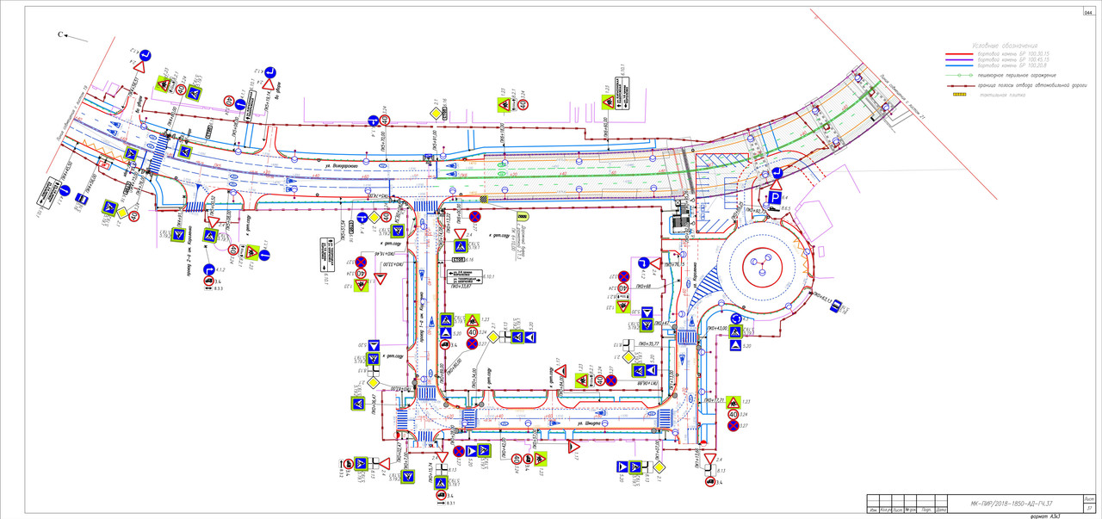Click the plate label 8.3.1
1102x519 pixels.
click(x=450, y=503)
